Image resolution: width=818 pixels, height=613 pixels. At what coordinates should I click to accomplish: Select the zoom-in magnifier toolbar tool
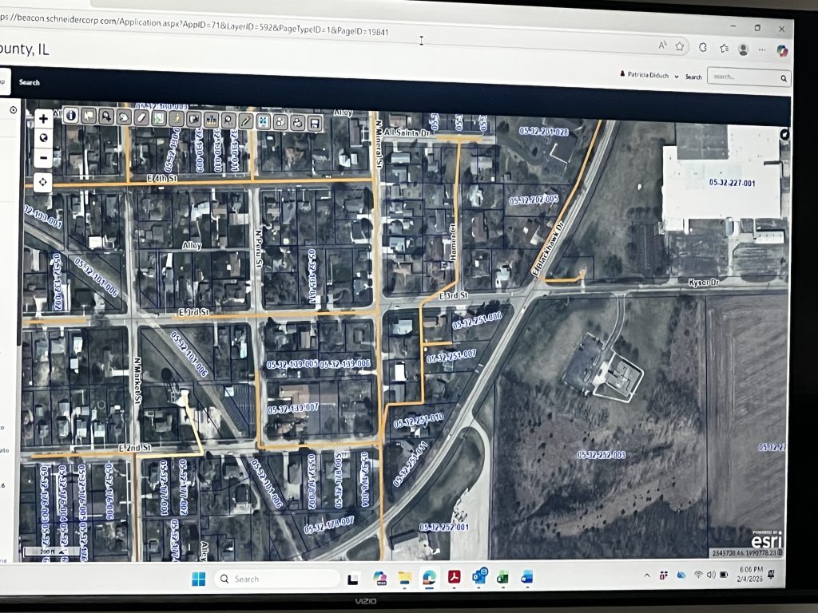[x=106, y=117]
